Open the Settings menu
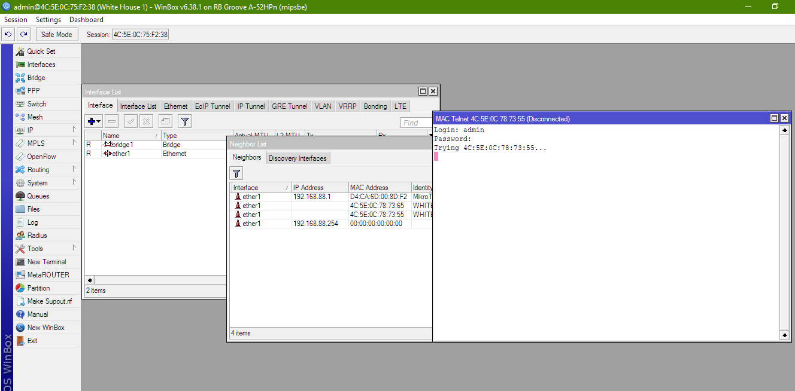Viewport: 795px width, 391px height. coord(48,20)
